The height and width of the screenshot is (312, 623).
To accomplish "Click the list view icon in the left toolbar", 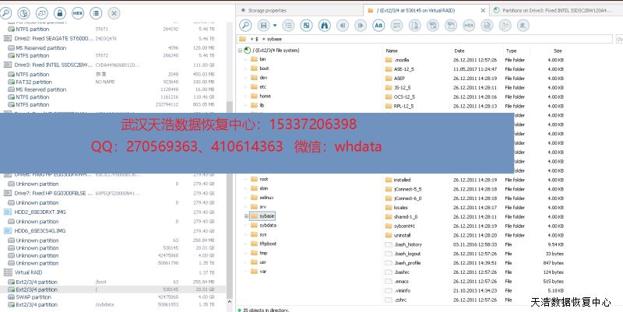I will [x=96, y=13].
